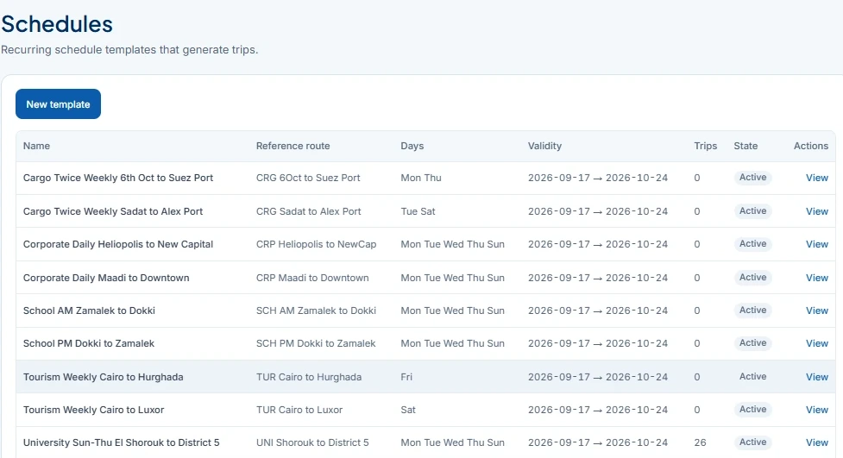
Task: Select name 'Cargo Twice Weekly Sadat to Alex Port'
Action: (x=113, y=211)
